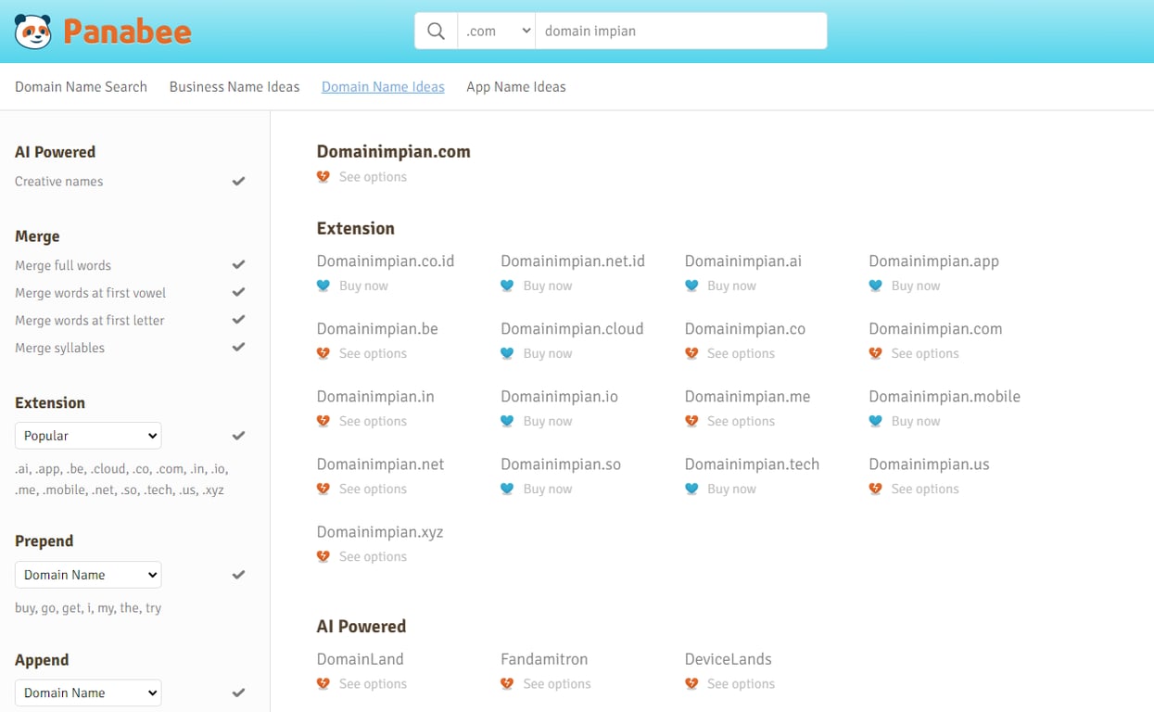Open the Domain Name dropdown under Prepend

(x=88, y=575)
